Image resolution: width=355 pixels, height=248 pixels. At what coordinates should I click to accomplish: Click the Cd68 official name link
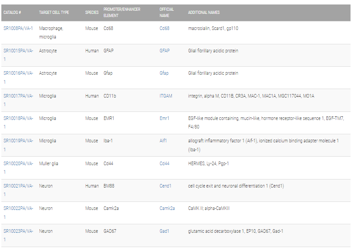[x=164, y=29]
